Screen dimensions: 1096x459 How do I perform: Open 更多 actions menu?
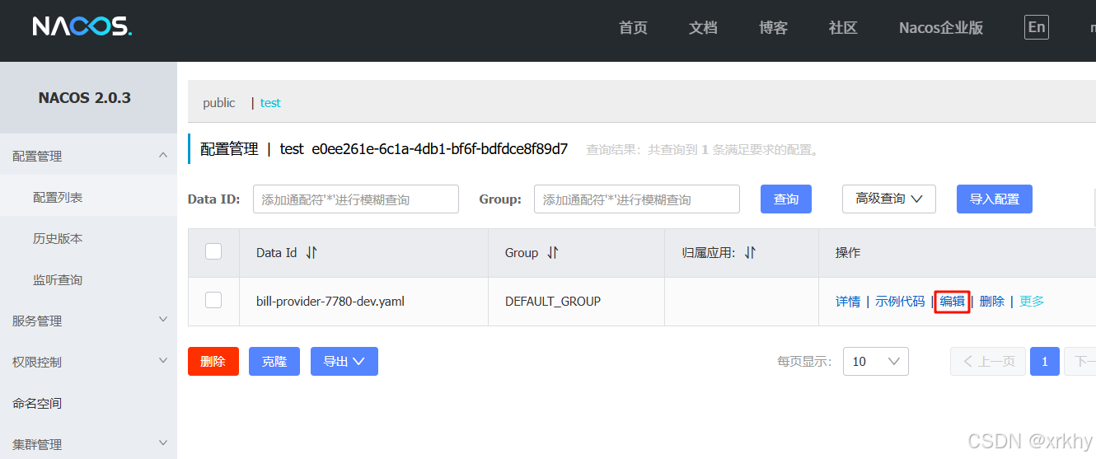pyautogui.click(x=1032, y=302)
